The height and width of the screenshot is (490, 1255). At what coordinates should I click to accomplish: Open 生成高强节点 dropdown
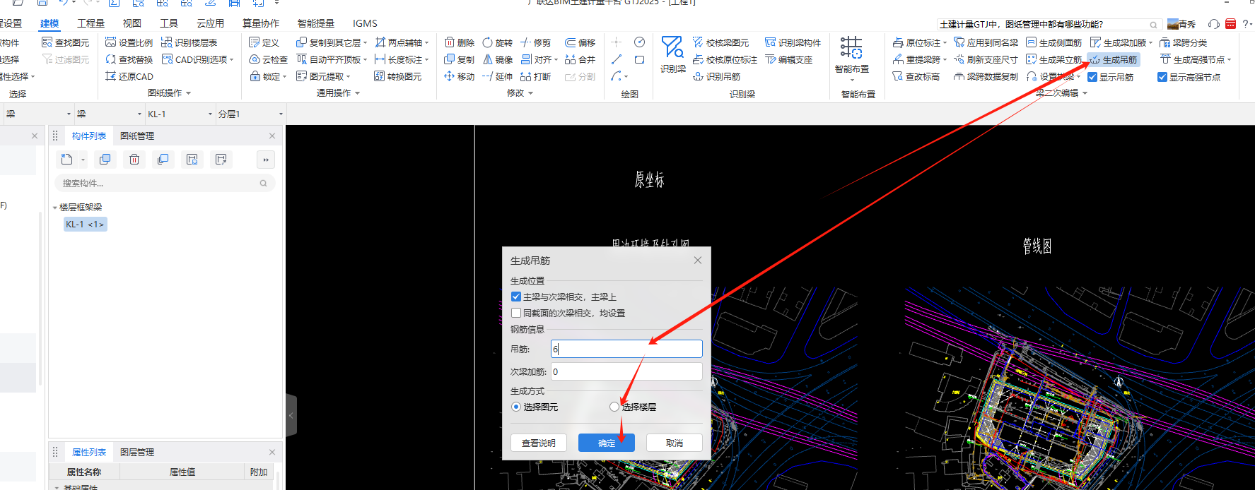point(1229,60)
